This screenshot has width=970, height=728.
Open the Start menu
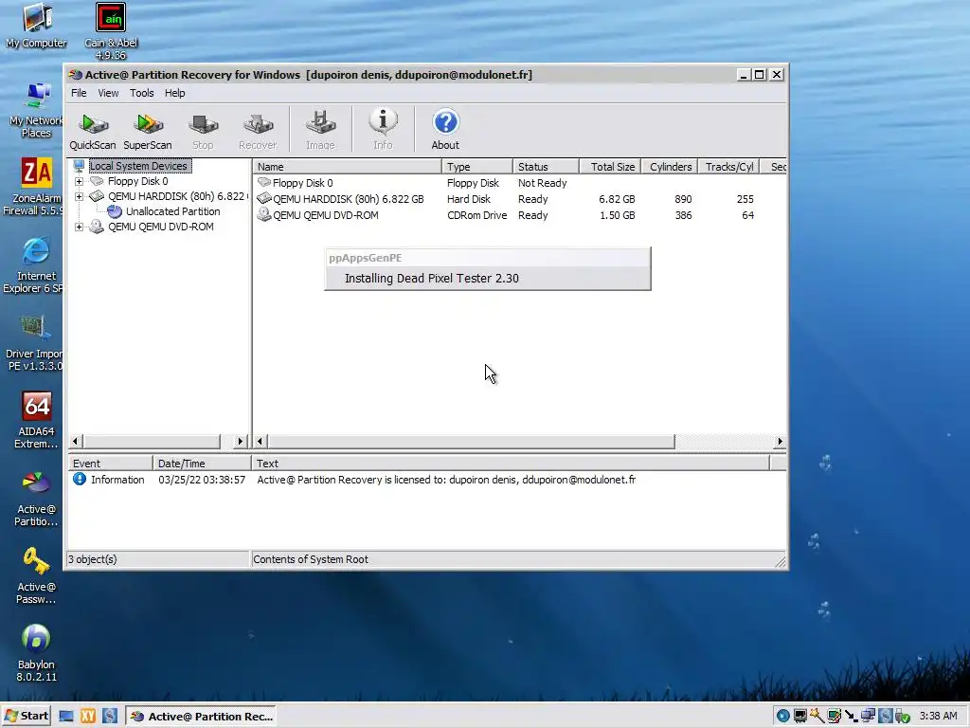pos(27,717)
